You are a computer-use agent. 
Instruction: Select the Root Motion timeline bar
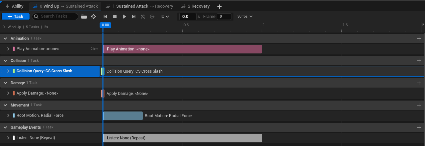pyautogui.click(x=123, y=116)
